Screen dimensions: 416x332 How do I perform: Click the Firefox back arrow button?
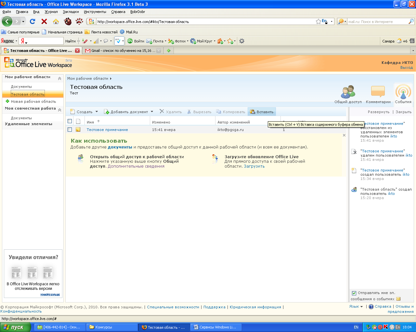[7, 21]
